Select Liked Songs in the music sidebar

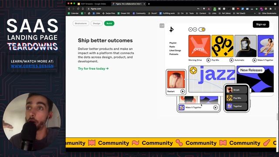pyautogui.click(x=175, y=51)
